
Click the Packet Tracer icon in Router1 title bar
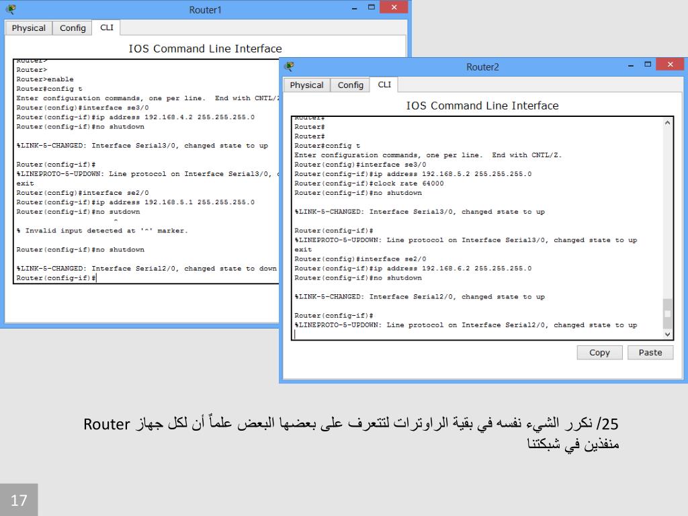point(11,9)
